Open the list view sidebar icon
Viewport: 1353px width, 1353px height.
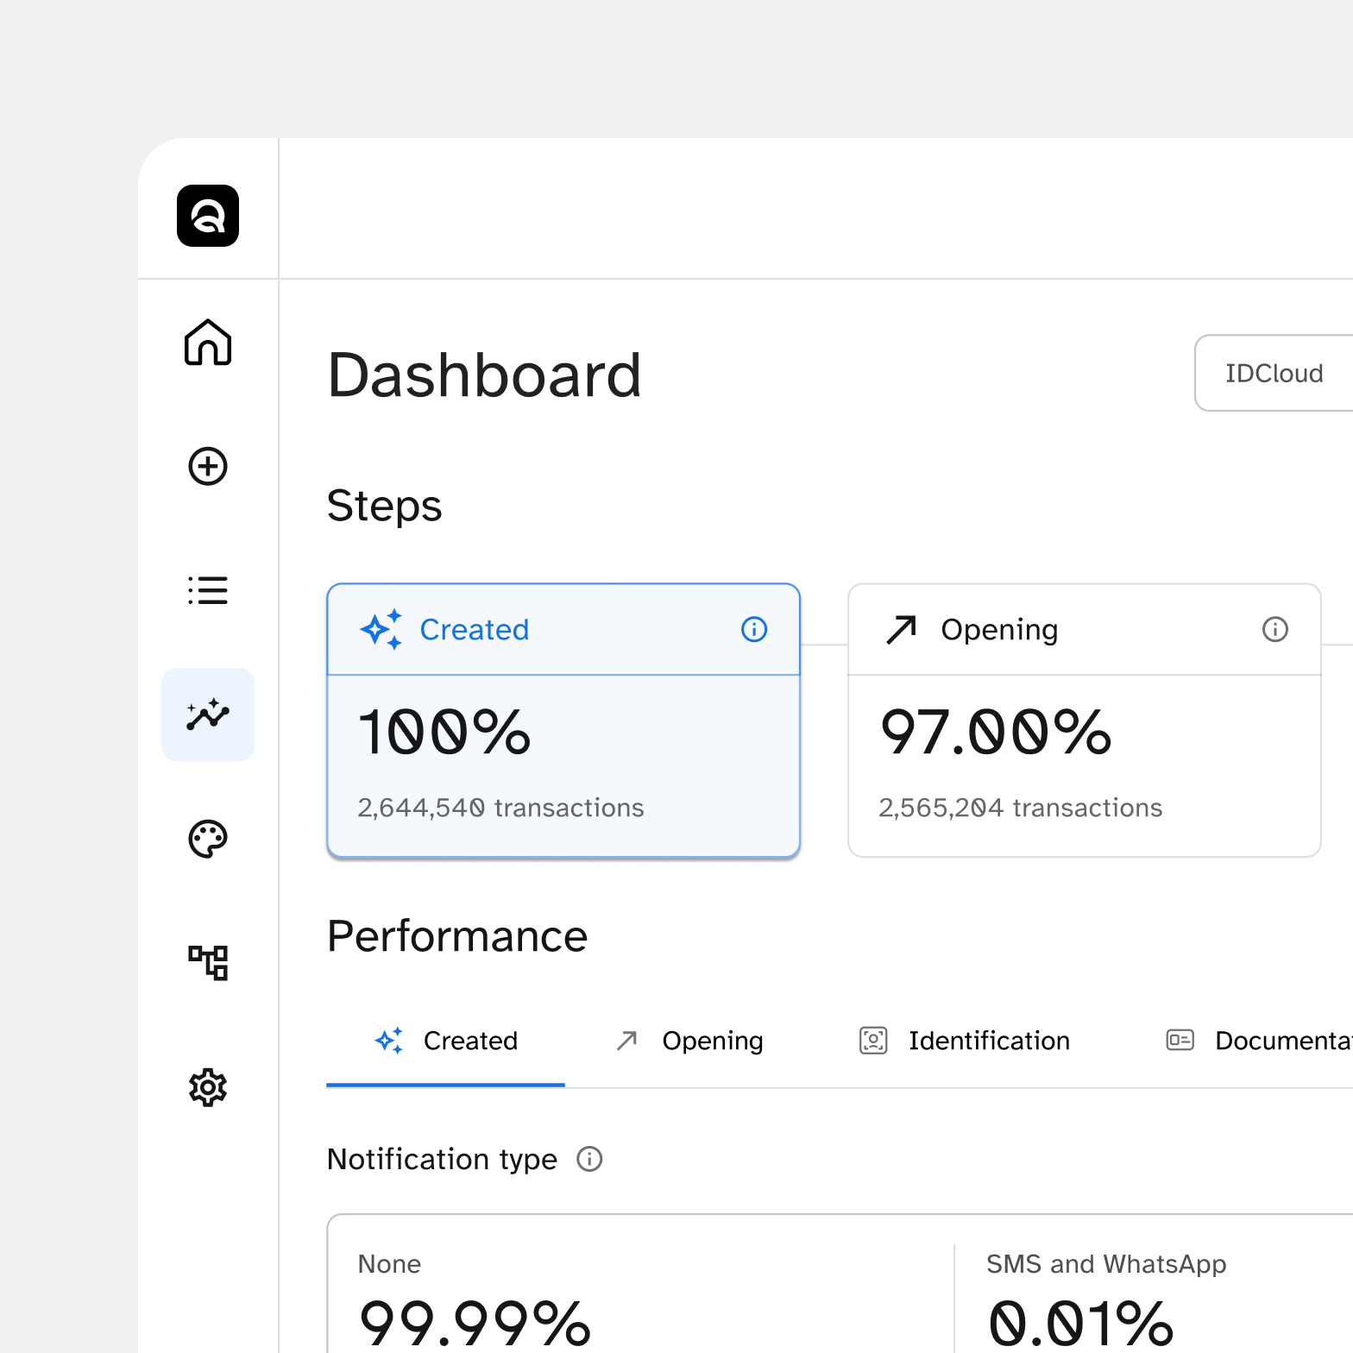(x=208, y=590)
